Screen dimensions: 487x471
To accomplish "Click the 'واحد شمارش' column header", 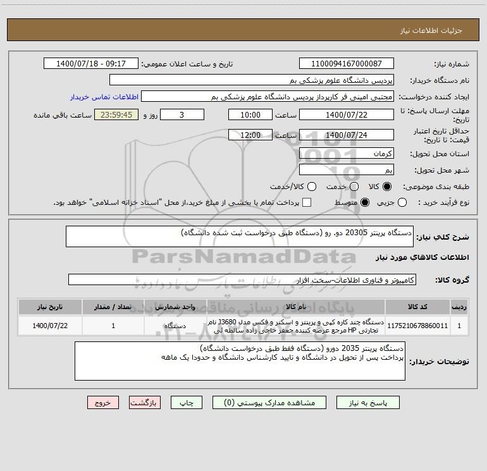I will (175, 307).
